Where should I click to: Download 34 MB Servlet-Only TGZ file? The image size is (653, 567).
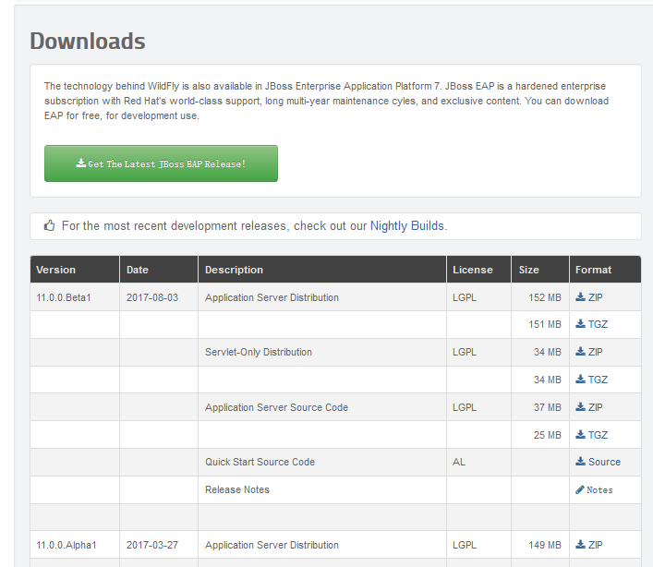coord(591,380)
